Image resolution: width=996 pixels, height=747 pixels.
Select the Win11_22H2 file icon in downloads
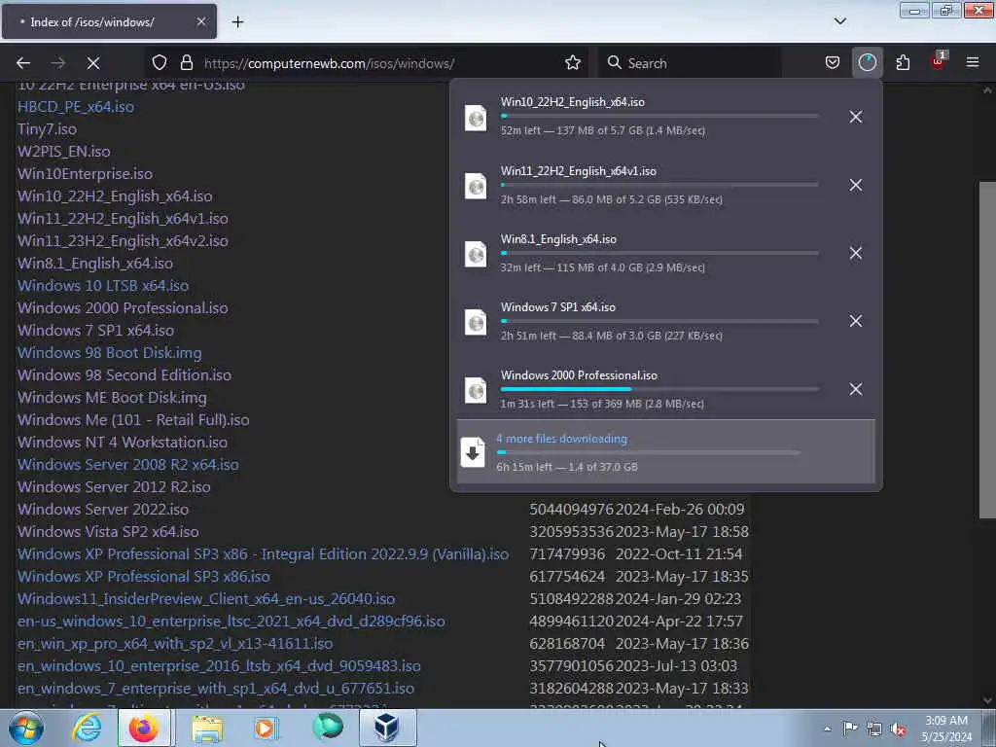click(x=476, y=186)
